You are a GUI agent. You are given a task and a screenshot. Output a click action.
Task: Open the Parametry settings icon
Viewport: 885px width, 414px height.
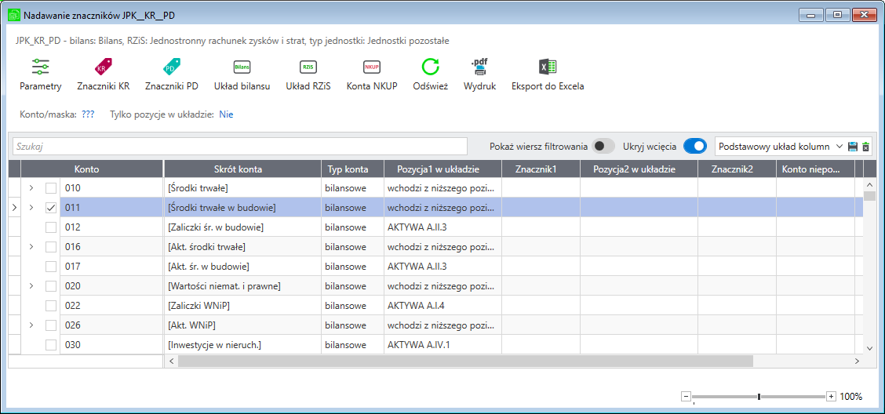click(x=41, y=67)
